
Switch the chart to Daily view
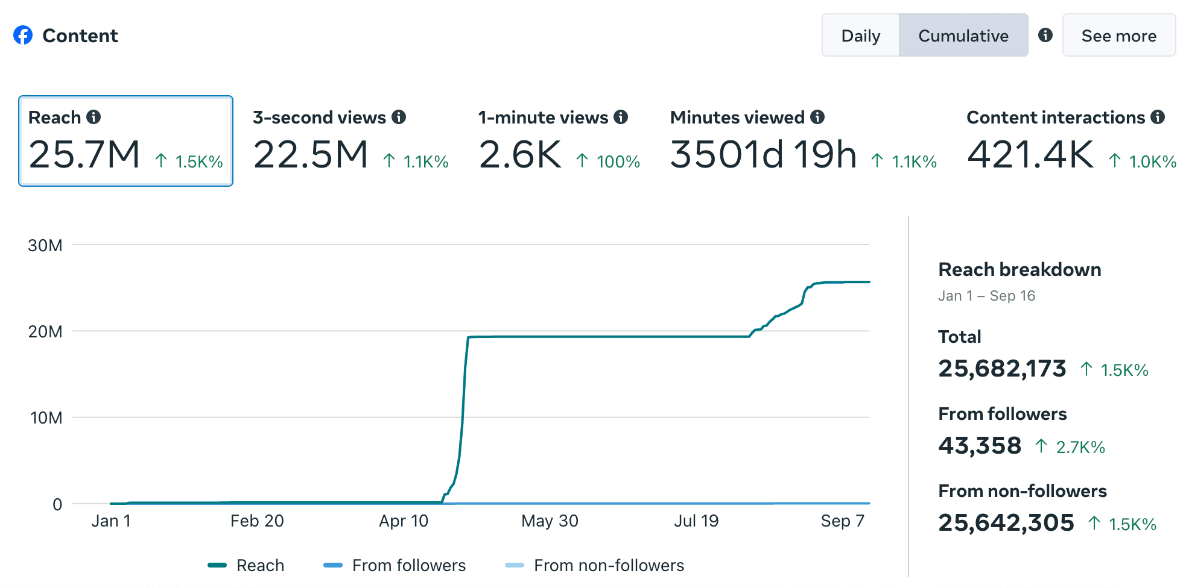[x=861, y=36]
